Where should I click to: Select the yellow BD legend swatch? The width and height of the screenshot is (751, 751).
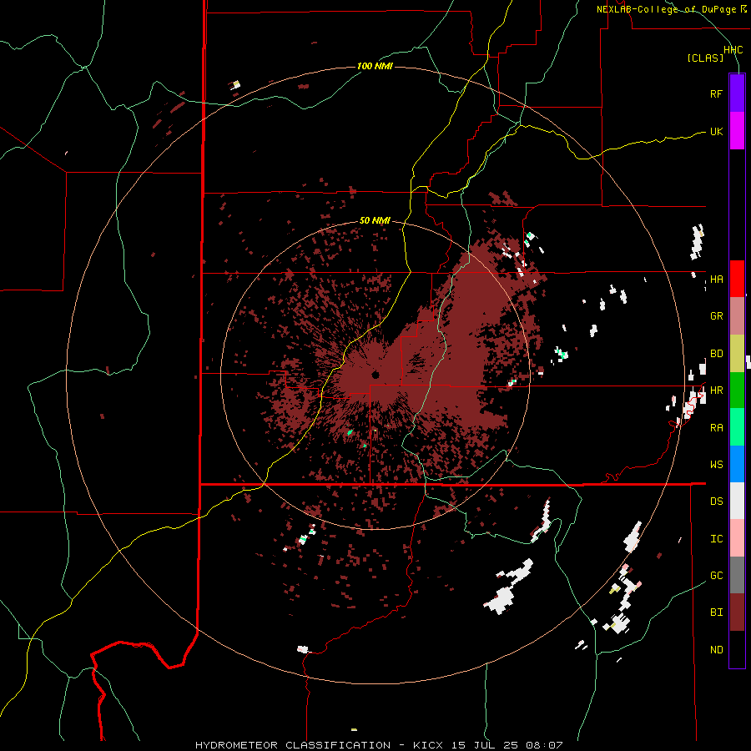tap(737, 354)
